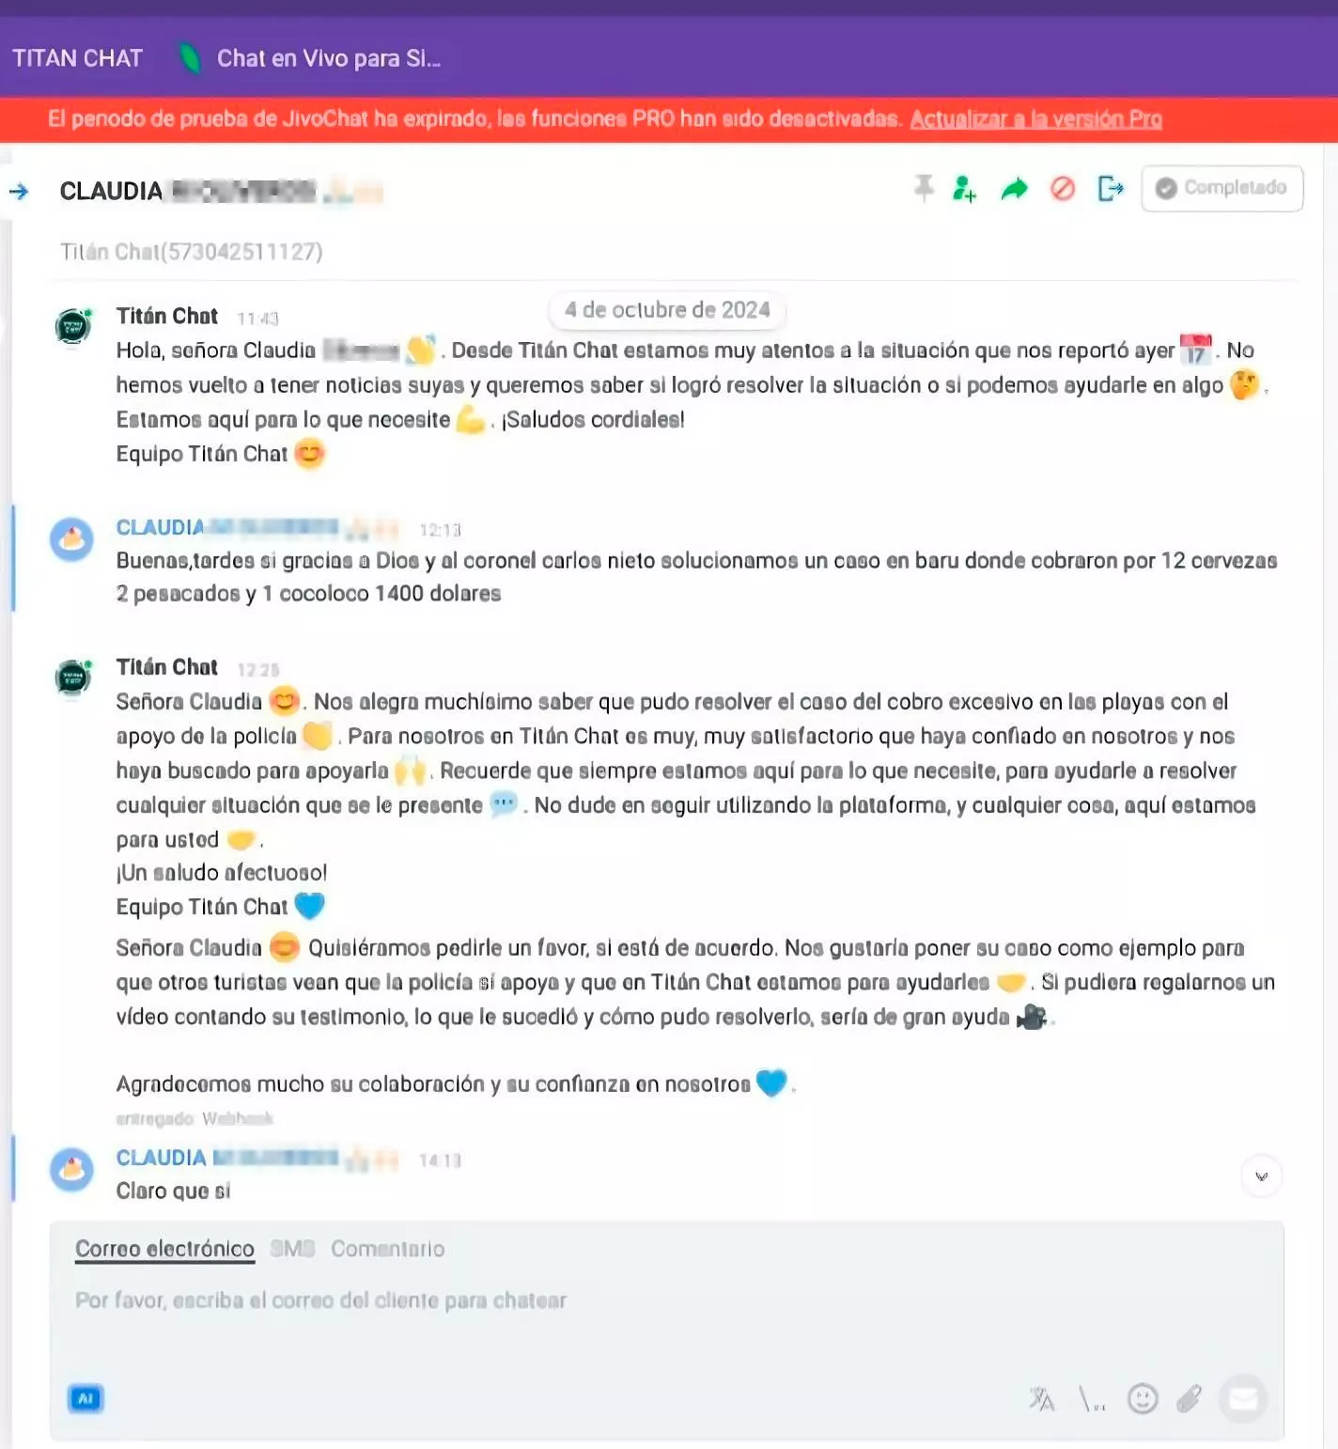Viewport: 1338px width, 1449px height.
Task: Open the Chat en Vivo browser tab
Action: click(x=310, y=58)
